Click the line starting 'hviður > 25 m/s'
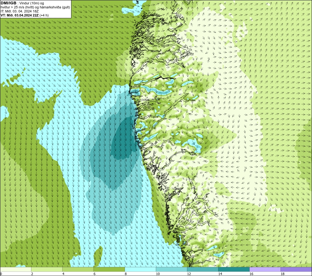The width and height of the screenshot is (312, 276). coord(35,7)
